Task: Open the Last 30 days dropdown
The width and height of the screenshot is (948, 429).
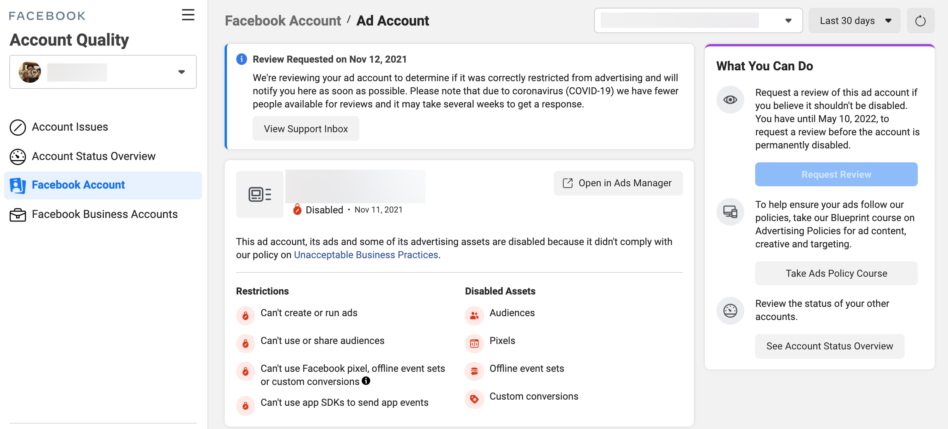Action: 854,21
